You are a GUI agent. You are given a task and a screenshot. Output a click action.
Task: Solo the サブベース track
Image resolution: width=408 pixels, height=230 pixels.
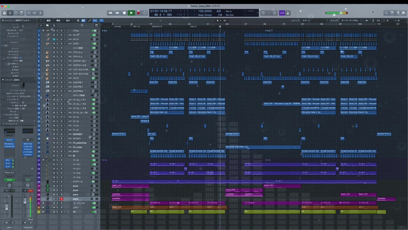57,182
